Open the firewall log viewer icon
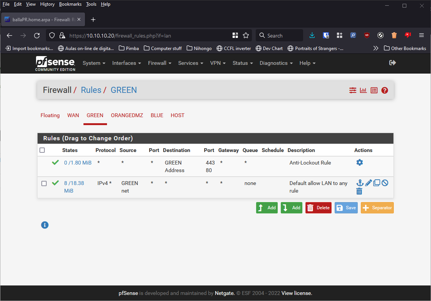 point(374,90)
